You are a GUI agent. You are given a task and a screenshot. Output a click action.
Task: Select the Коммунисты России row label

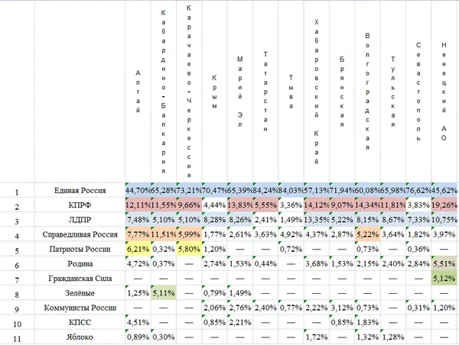pyautogui.click(x=80, y=308)
